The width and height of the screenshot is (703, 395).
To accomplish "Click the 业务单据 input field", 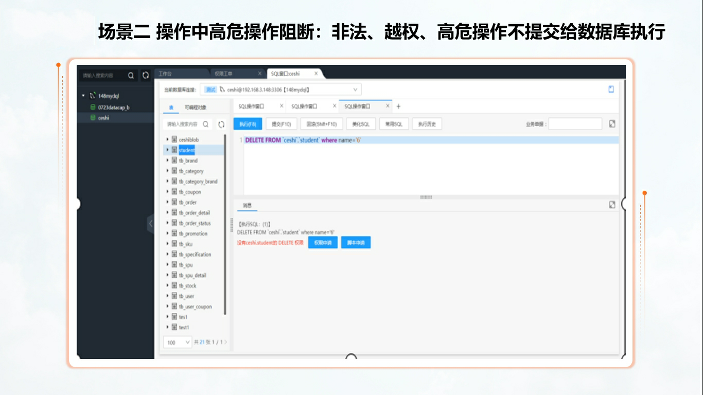I will [x=575, y=124].
